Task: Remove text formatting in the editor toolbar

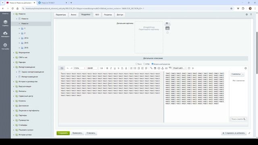Action: [122, 68]
